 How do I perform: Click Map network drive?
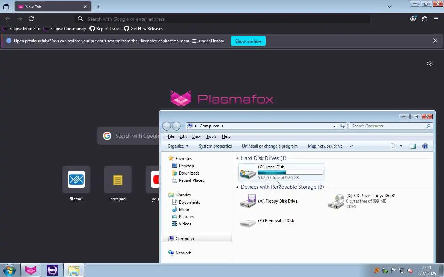tap(325, 146)
